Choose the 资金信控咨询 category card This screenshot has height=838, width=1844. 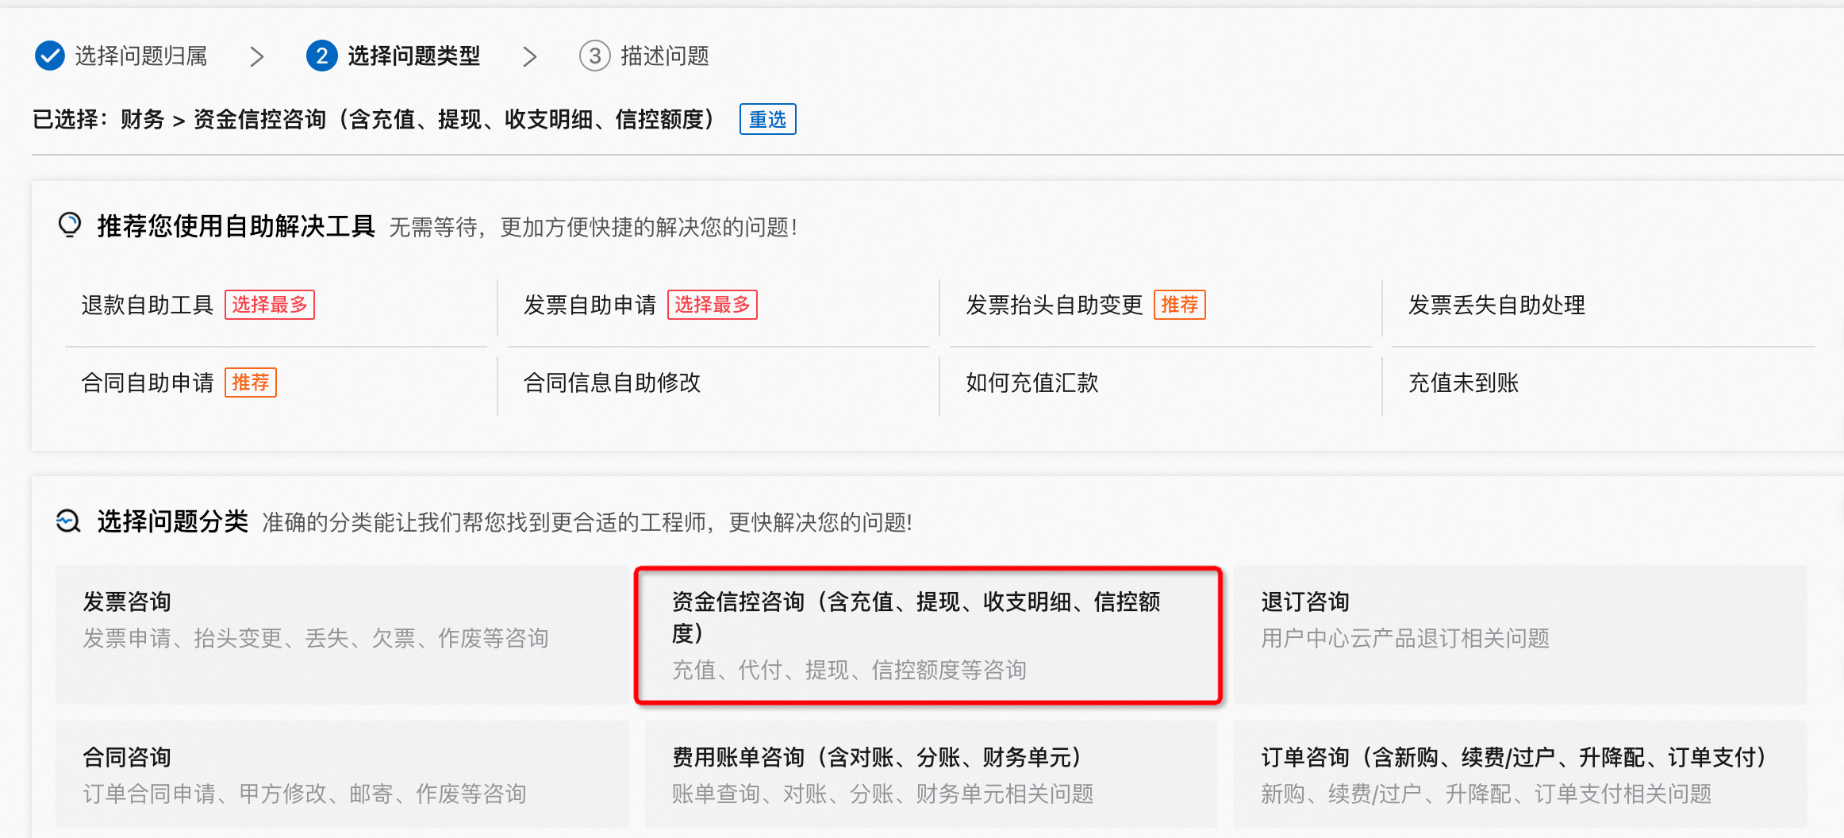928,634
